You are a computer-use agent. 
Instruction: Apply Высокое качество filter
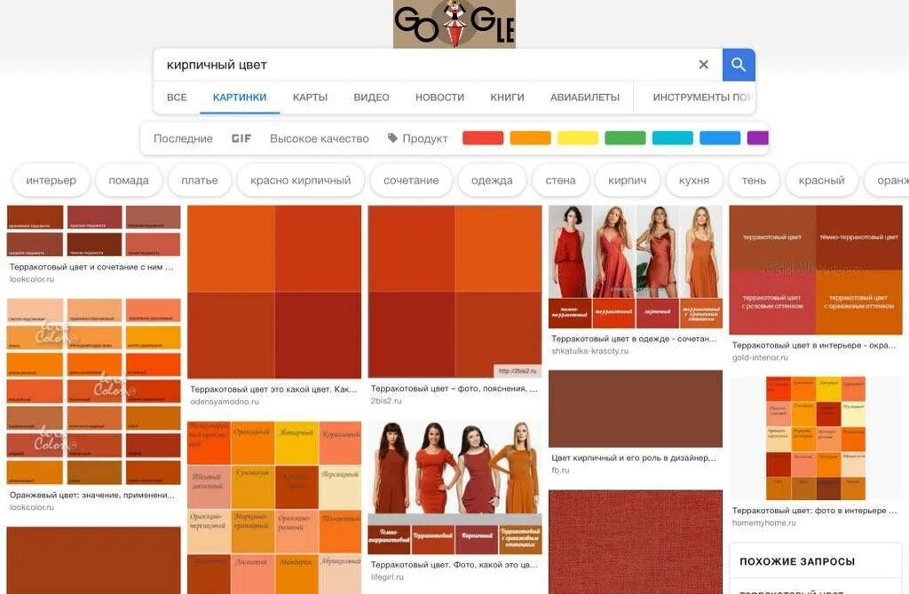320,138
